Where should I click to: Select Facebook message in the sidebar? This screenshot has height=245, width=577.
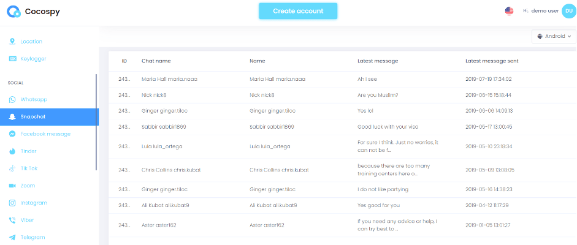tap(45, 134)
